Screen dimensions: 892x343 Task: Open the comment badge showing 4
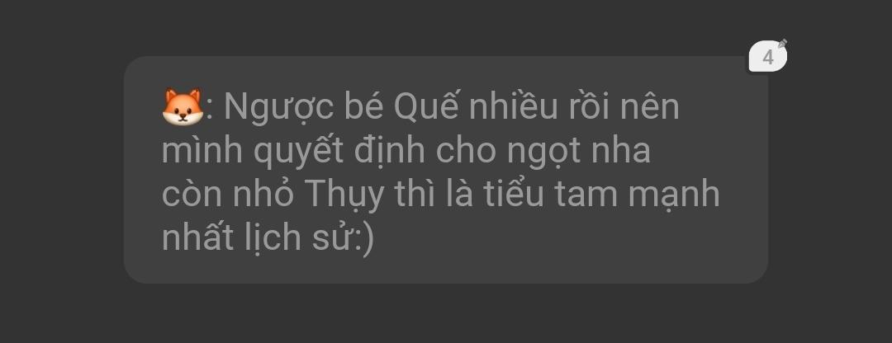(x=768, y=58)
